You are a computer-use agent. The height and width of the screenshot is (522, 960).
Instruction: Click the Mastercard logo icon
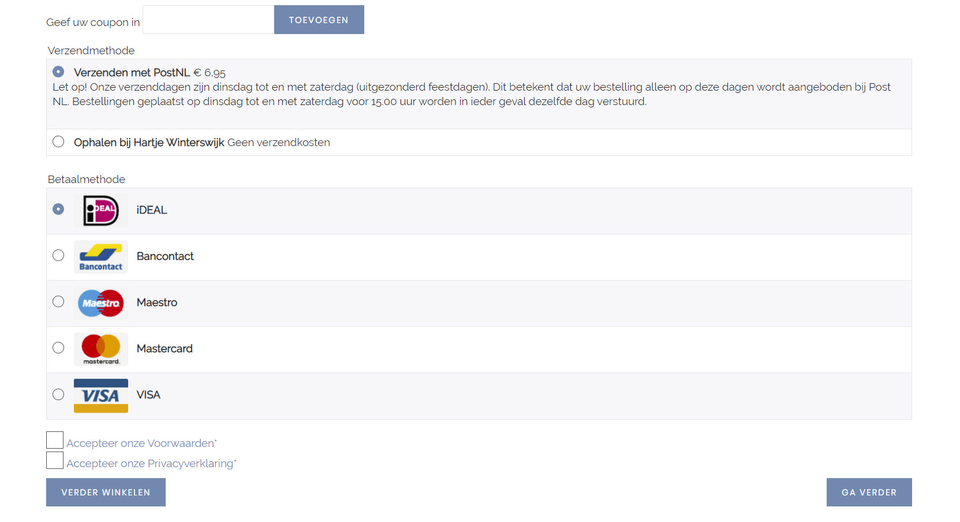(x=101, y=349)
